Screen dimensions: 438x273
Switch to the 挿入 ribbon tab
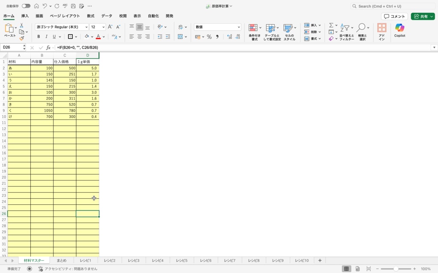point(25,16)
